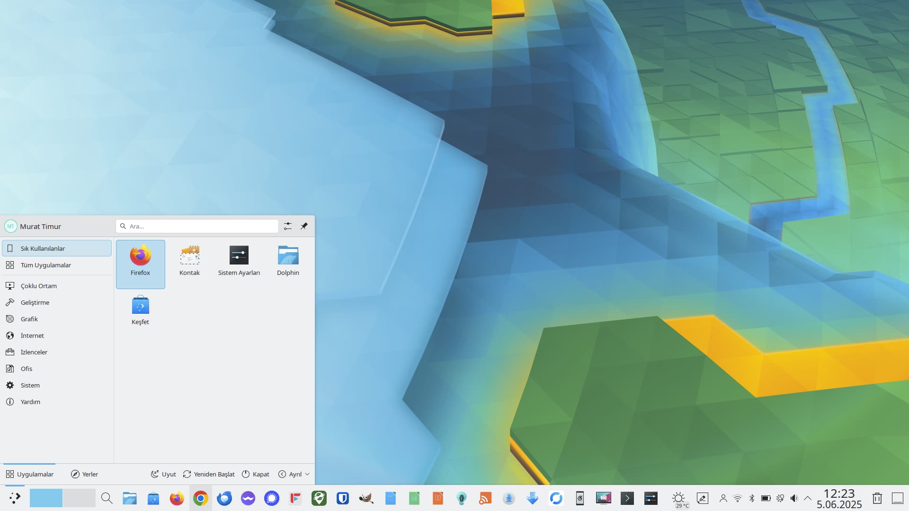Image resolution: width=909 pixels, height=511 pixels.
Task: Launch Dolphin from the favorites grid
Action: [x=288, y=264]
